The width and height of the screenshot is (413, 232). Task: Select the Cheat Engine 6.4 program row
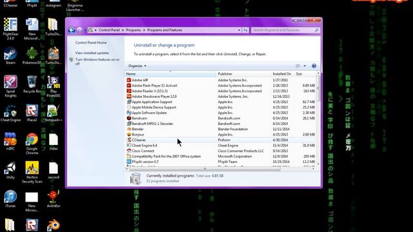pos(221,146)
